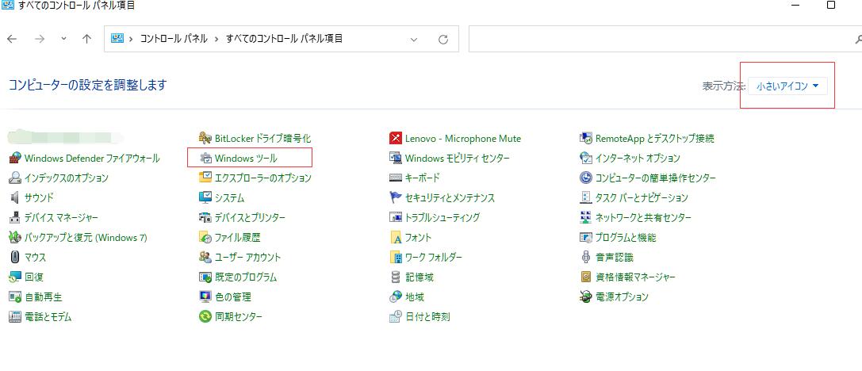Click the 回復 icon
862x371 pixels.
coord(15,277)
